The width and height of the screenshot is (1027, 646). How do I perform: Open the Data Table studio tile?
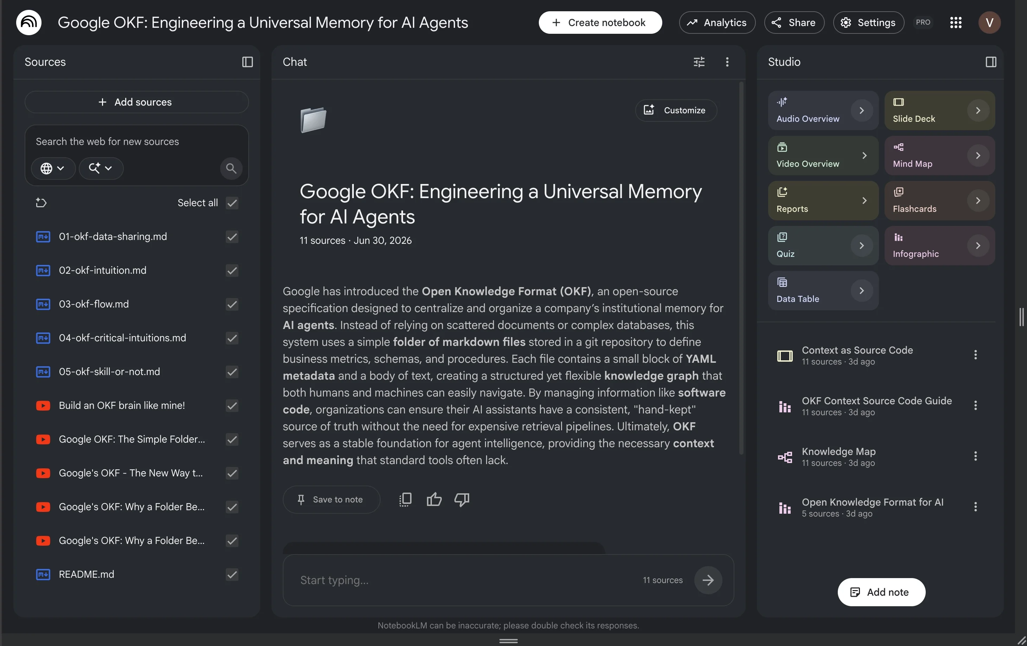point(823,291)
